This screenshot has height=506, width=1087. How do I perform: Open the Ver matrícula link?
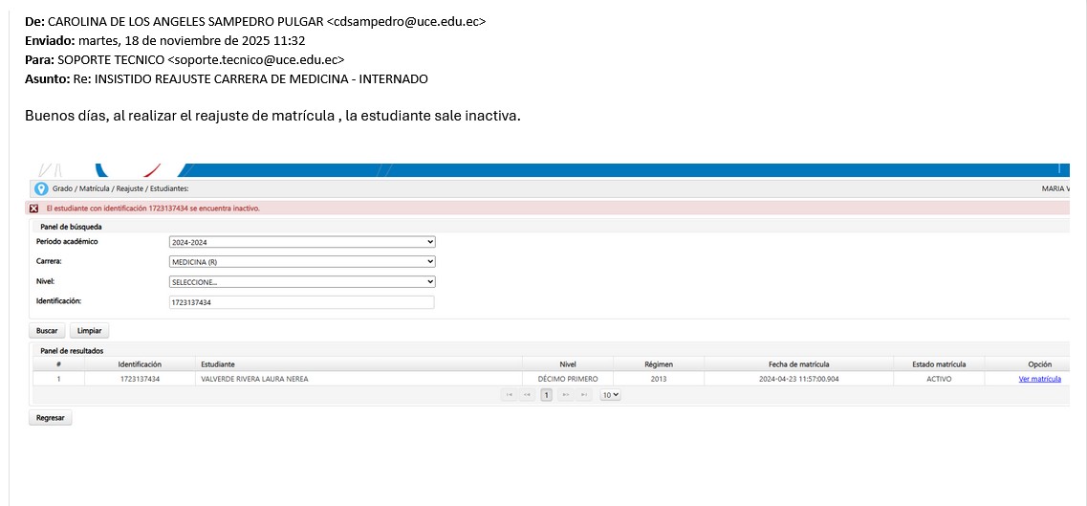tap(1039, 379)
